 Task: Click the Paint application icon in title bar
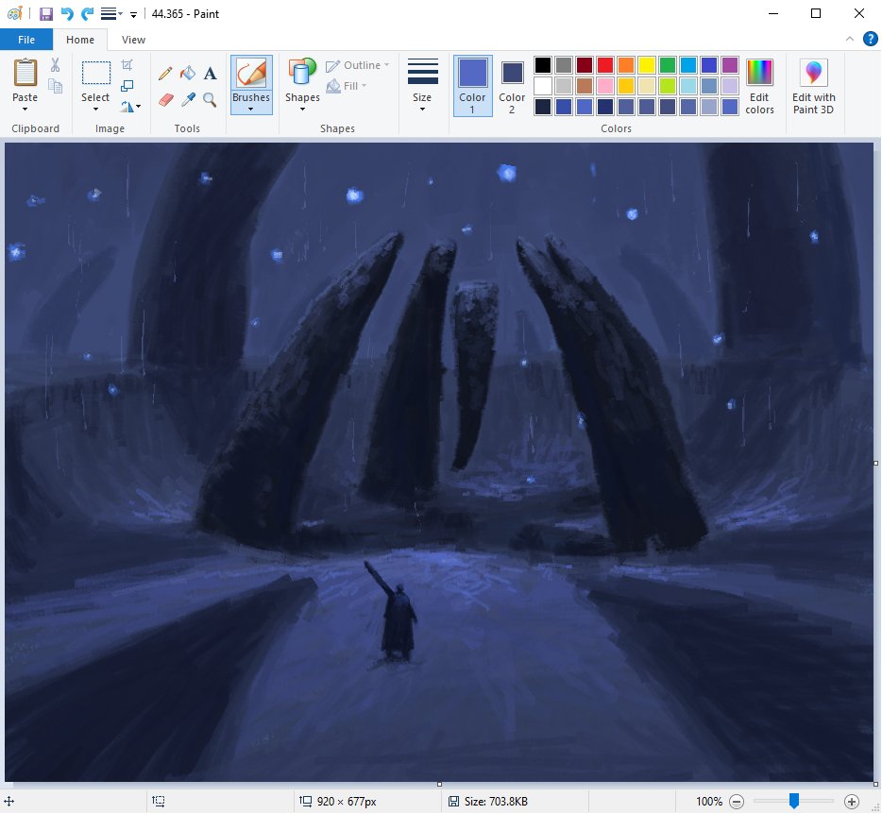point(14,13)
